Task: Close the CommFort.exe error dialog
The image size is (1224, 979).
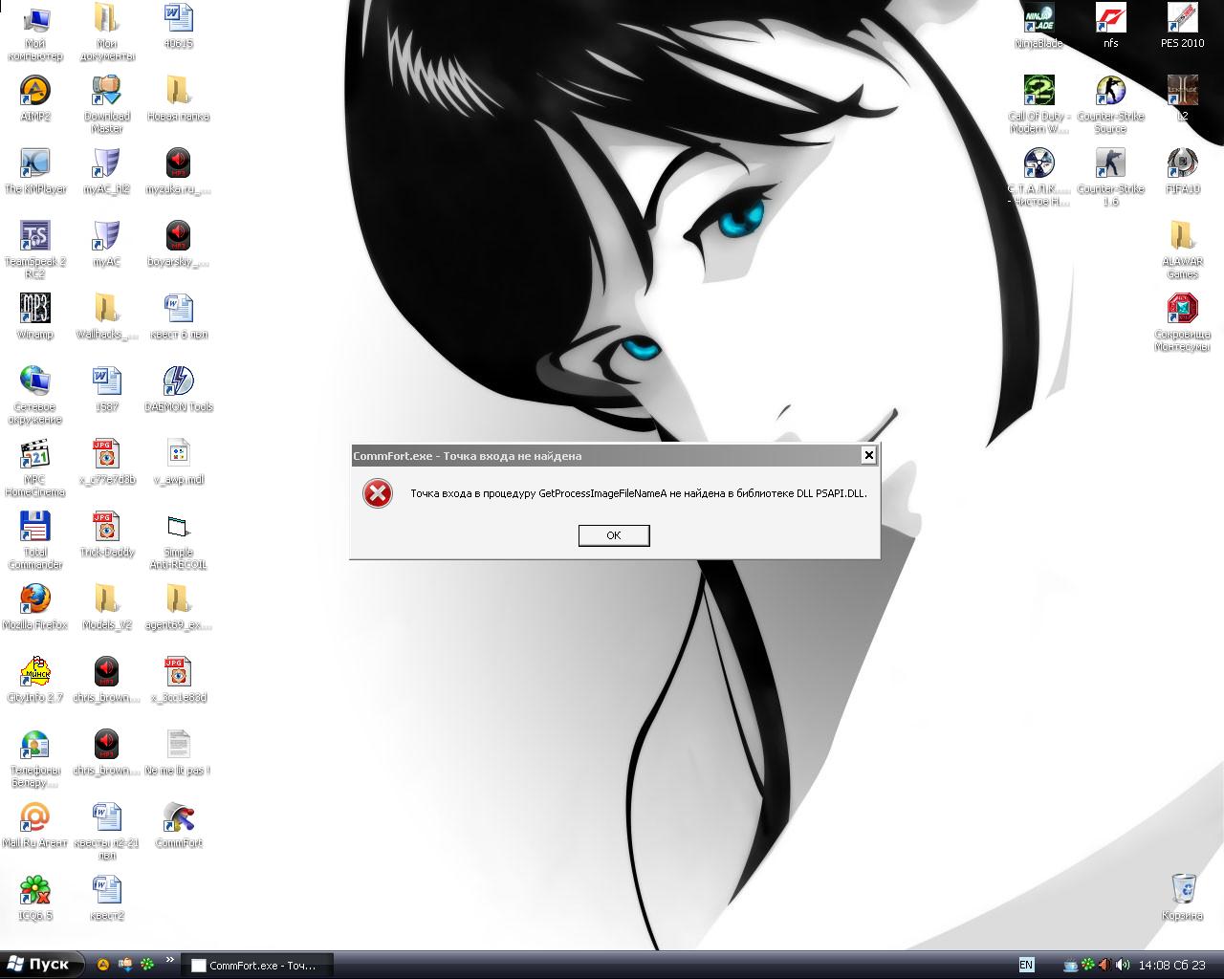Action: tap(868, 455)
